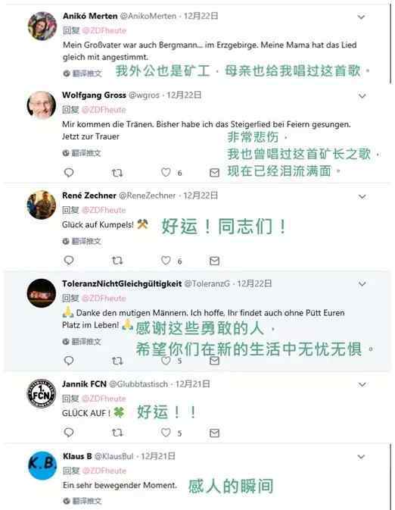This screenshot has width=395, height=510.
Task: Retweet René Zechner's tweet
Action: coord(117,261)
